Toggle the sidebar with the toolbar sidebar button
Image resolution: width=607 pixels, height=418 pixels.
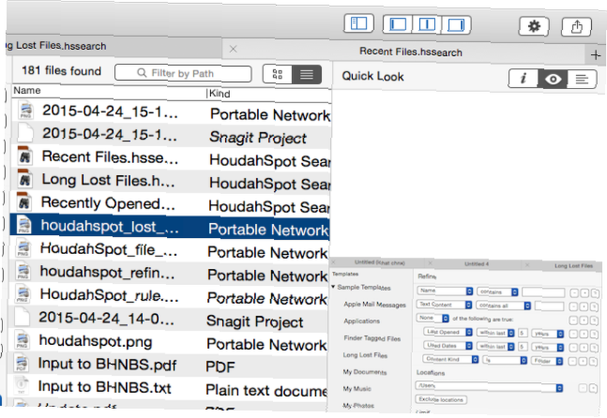click(359, 23)
